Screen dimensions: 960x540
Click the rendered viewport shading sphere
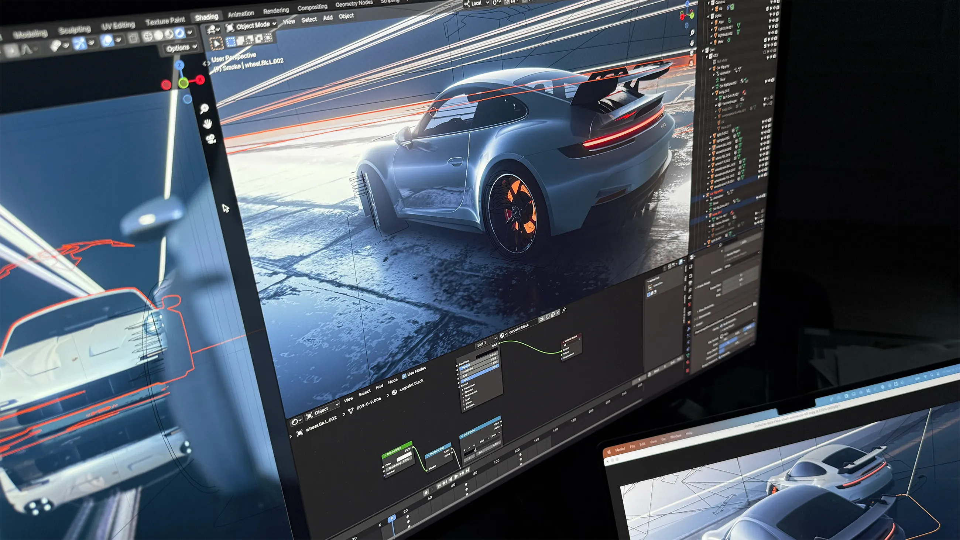[x=179, y=33]
